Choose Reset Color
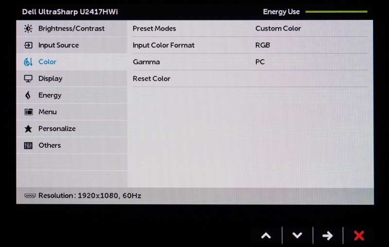 [152, 79]
